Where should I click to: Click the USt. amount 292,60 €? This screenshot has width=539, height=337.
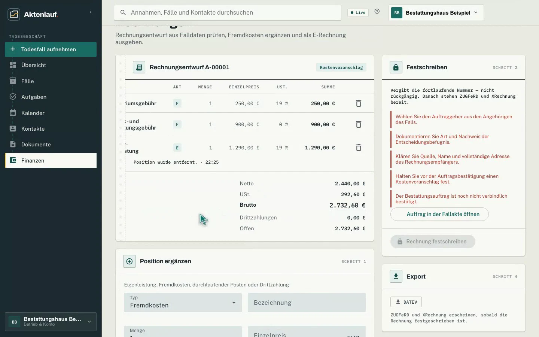[x=353, y=194]
